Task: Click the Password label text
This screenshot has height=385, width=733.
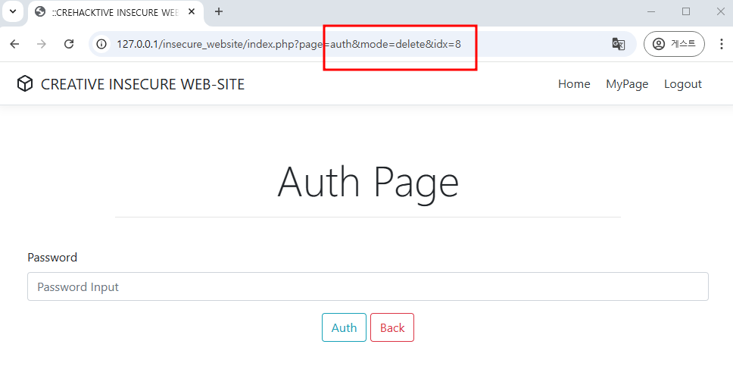Action: (x=52, y=257)
